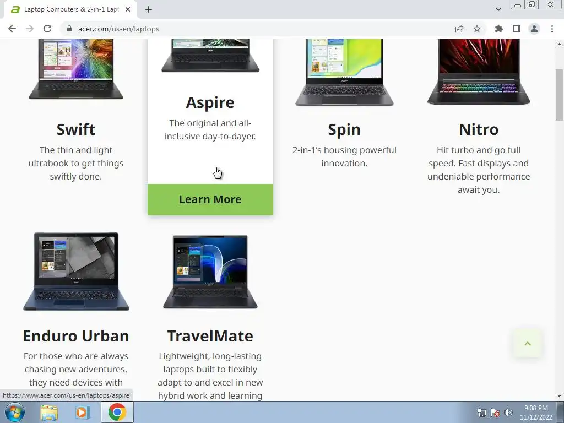
Task: Reload the Acer laptops page
Action: (x=47, y=29)
